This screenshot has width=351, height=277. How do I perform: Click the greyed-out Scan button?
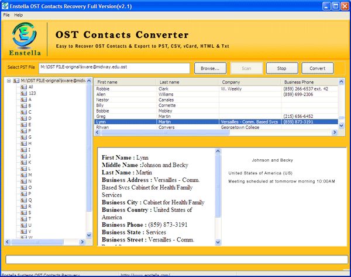tap(246, 68)
